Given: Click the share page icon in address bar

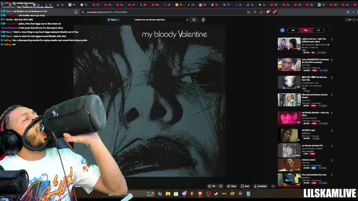Looking at the screenshot, I should [x=261, y=12].
